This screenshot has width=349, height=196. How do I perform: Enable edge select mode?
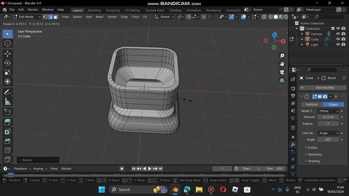(x=51, y=17)
